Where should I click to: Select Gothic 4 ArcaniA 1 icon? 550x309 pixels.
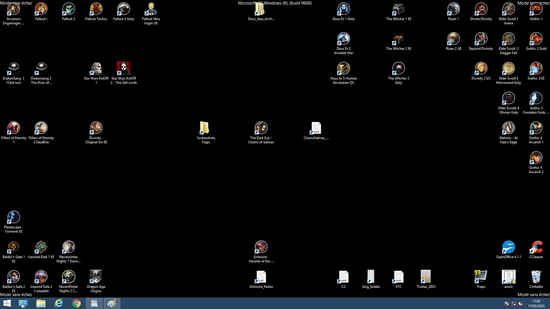tap(536, 128)
